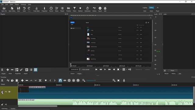
Task: Zoom in the timeline
Action: coord(114,80)
